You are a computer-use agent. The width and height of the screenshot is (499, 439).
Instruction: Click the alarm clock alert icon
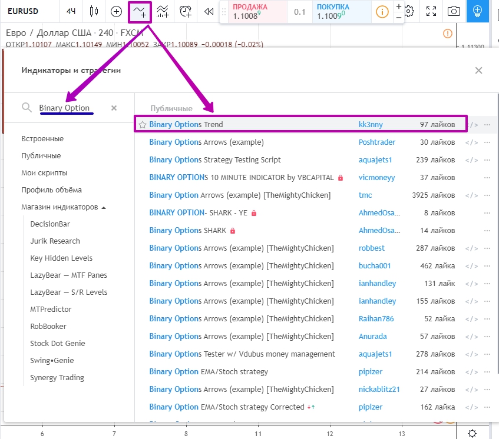pyautogui.click(x=186, y=11)
